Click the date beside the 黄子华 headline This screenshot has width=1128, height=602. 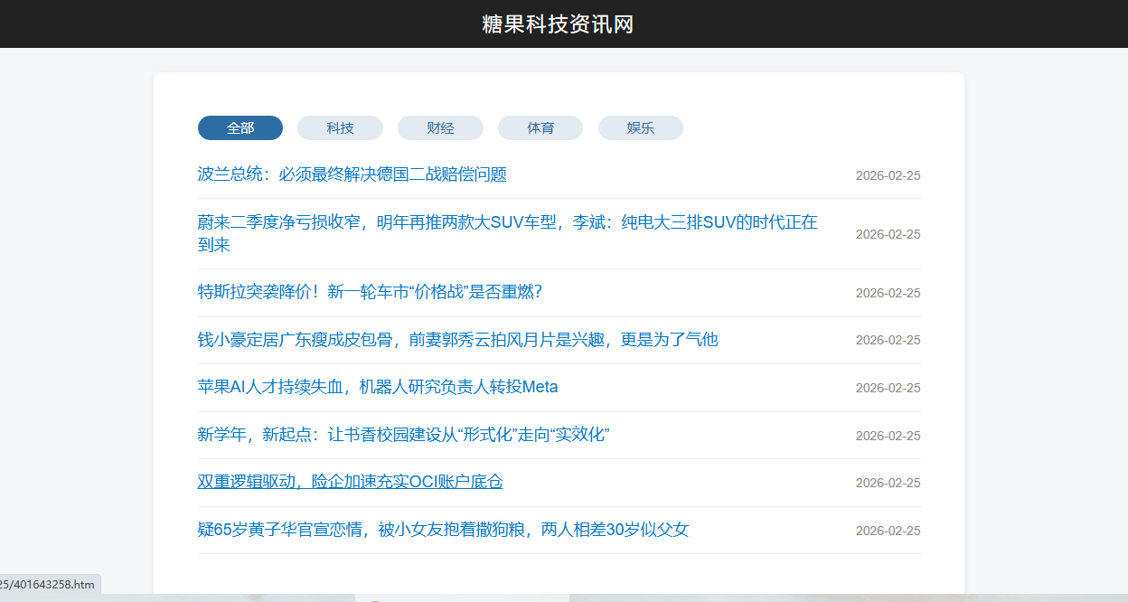[x=888, y=531]
